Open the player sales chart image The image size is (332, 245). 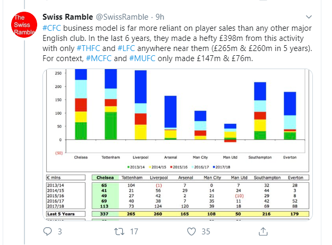pos(177,145)
